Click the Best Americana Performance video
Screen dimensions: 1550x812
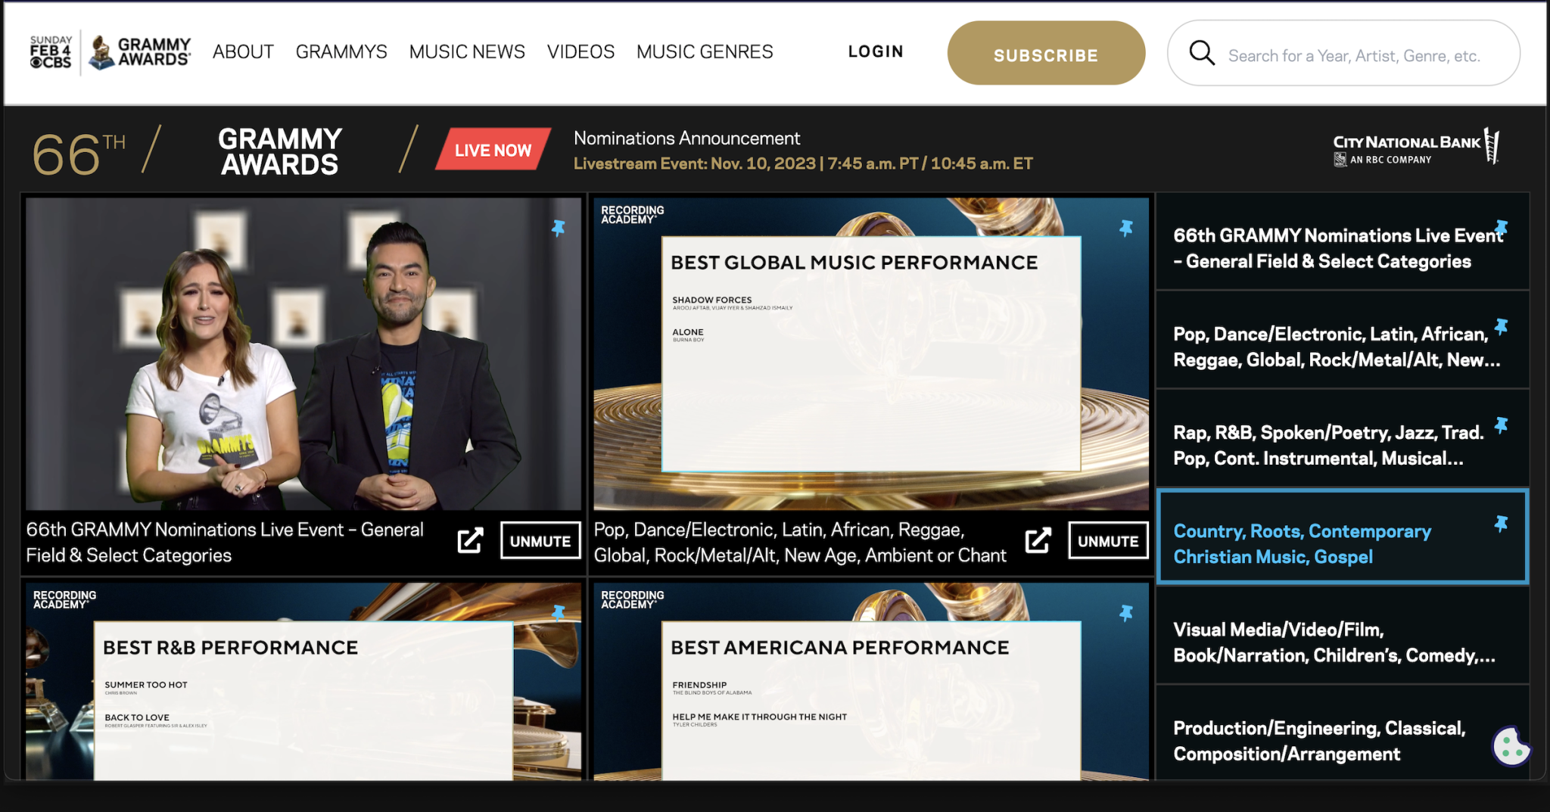click(871, 681)
